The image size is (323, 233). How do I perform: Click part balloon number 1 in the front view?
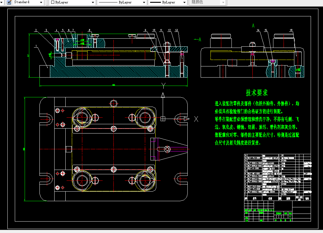36,46
